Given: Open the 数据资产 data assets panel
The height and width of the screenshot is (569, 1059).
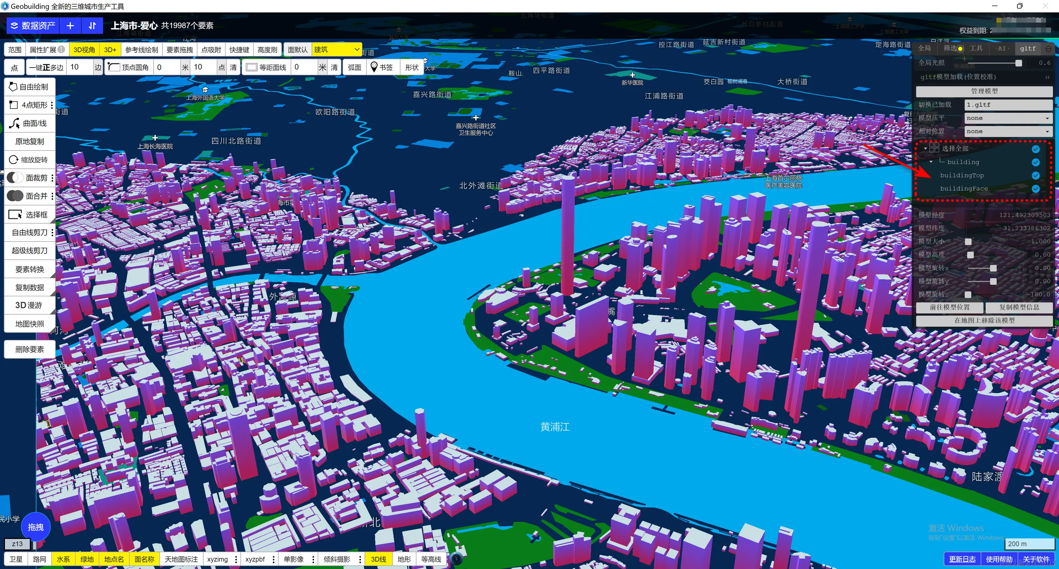Looking at the screenshot, I should (33, 26).
